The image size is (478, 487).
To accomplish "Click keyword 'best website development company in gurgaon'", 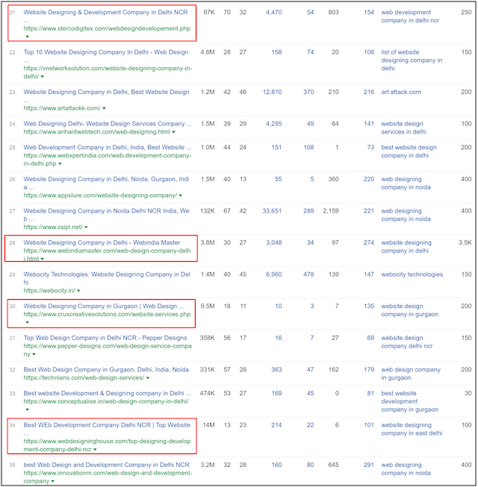I will 410,401.
